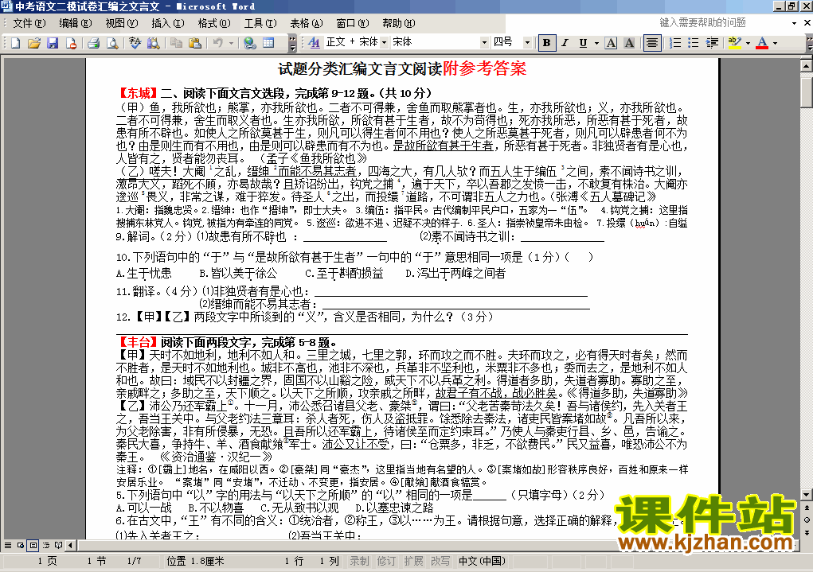Open a file with the folder icon

pyautogui.click(x=33, y=43)
